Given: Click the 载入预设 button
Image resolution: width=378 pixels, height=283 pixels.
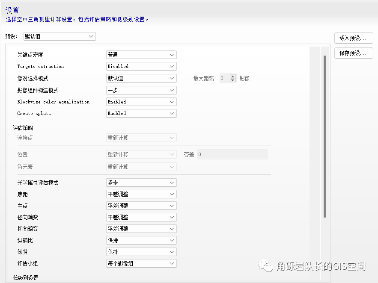Looking at the screenshot, I should coord(353,38).
